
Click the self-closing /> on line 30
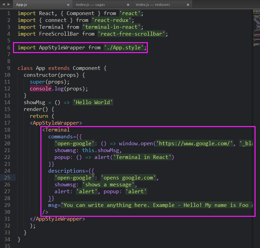point(45,212)
